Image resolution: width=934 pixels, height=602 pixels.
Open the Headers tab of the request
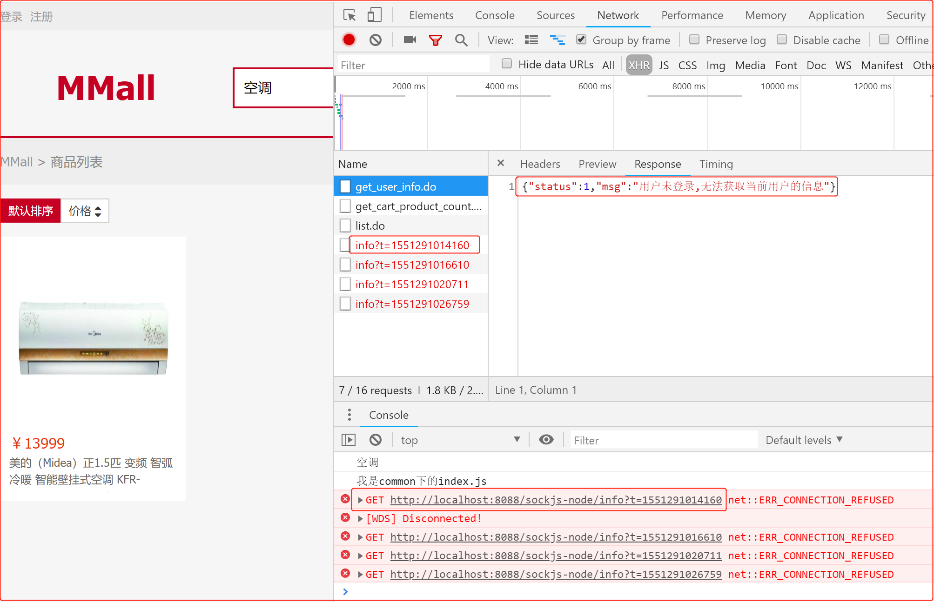pyautogui.click(x=540, y=164)
